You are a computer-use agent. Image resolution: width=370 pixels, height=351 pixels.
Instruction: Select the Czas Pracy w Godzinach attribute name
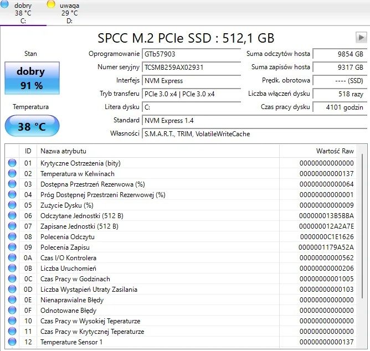[75, 279]
